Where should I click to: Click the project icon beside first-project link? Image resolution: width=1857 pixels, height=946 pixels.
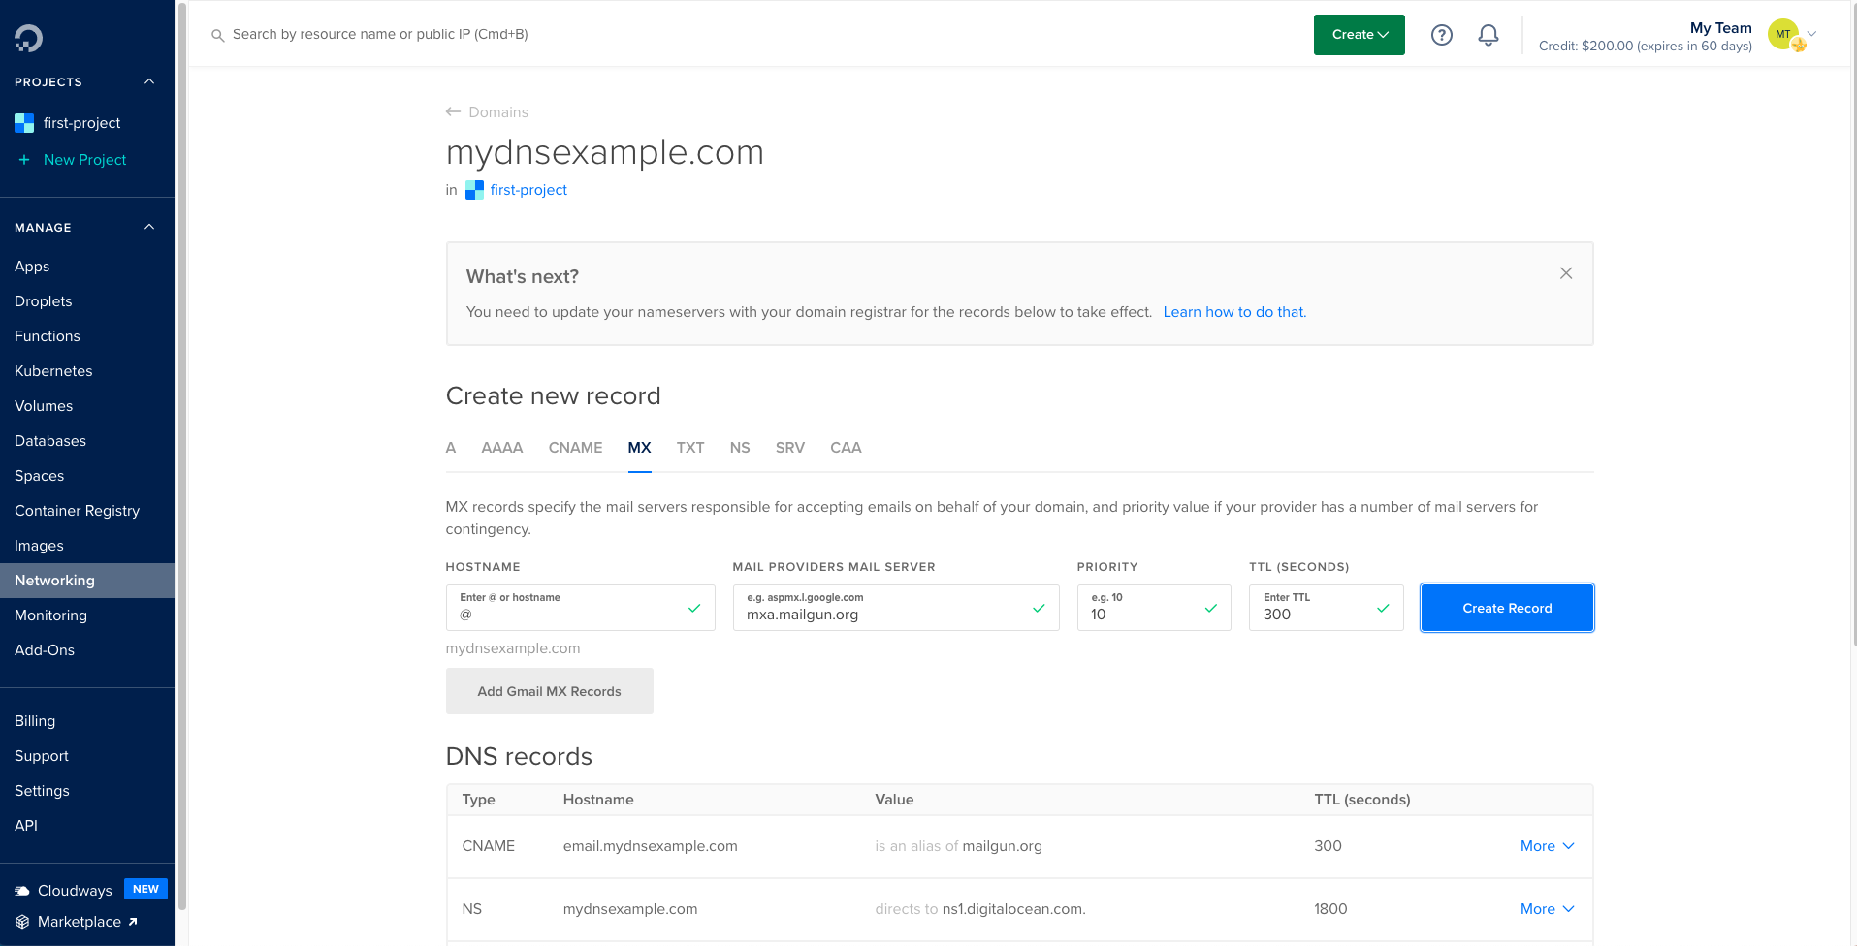(x=474, y=190)
